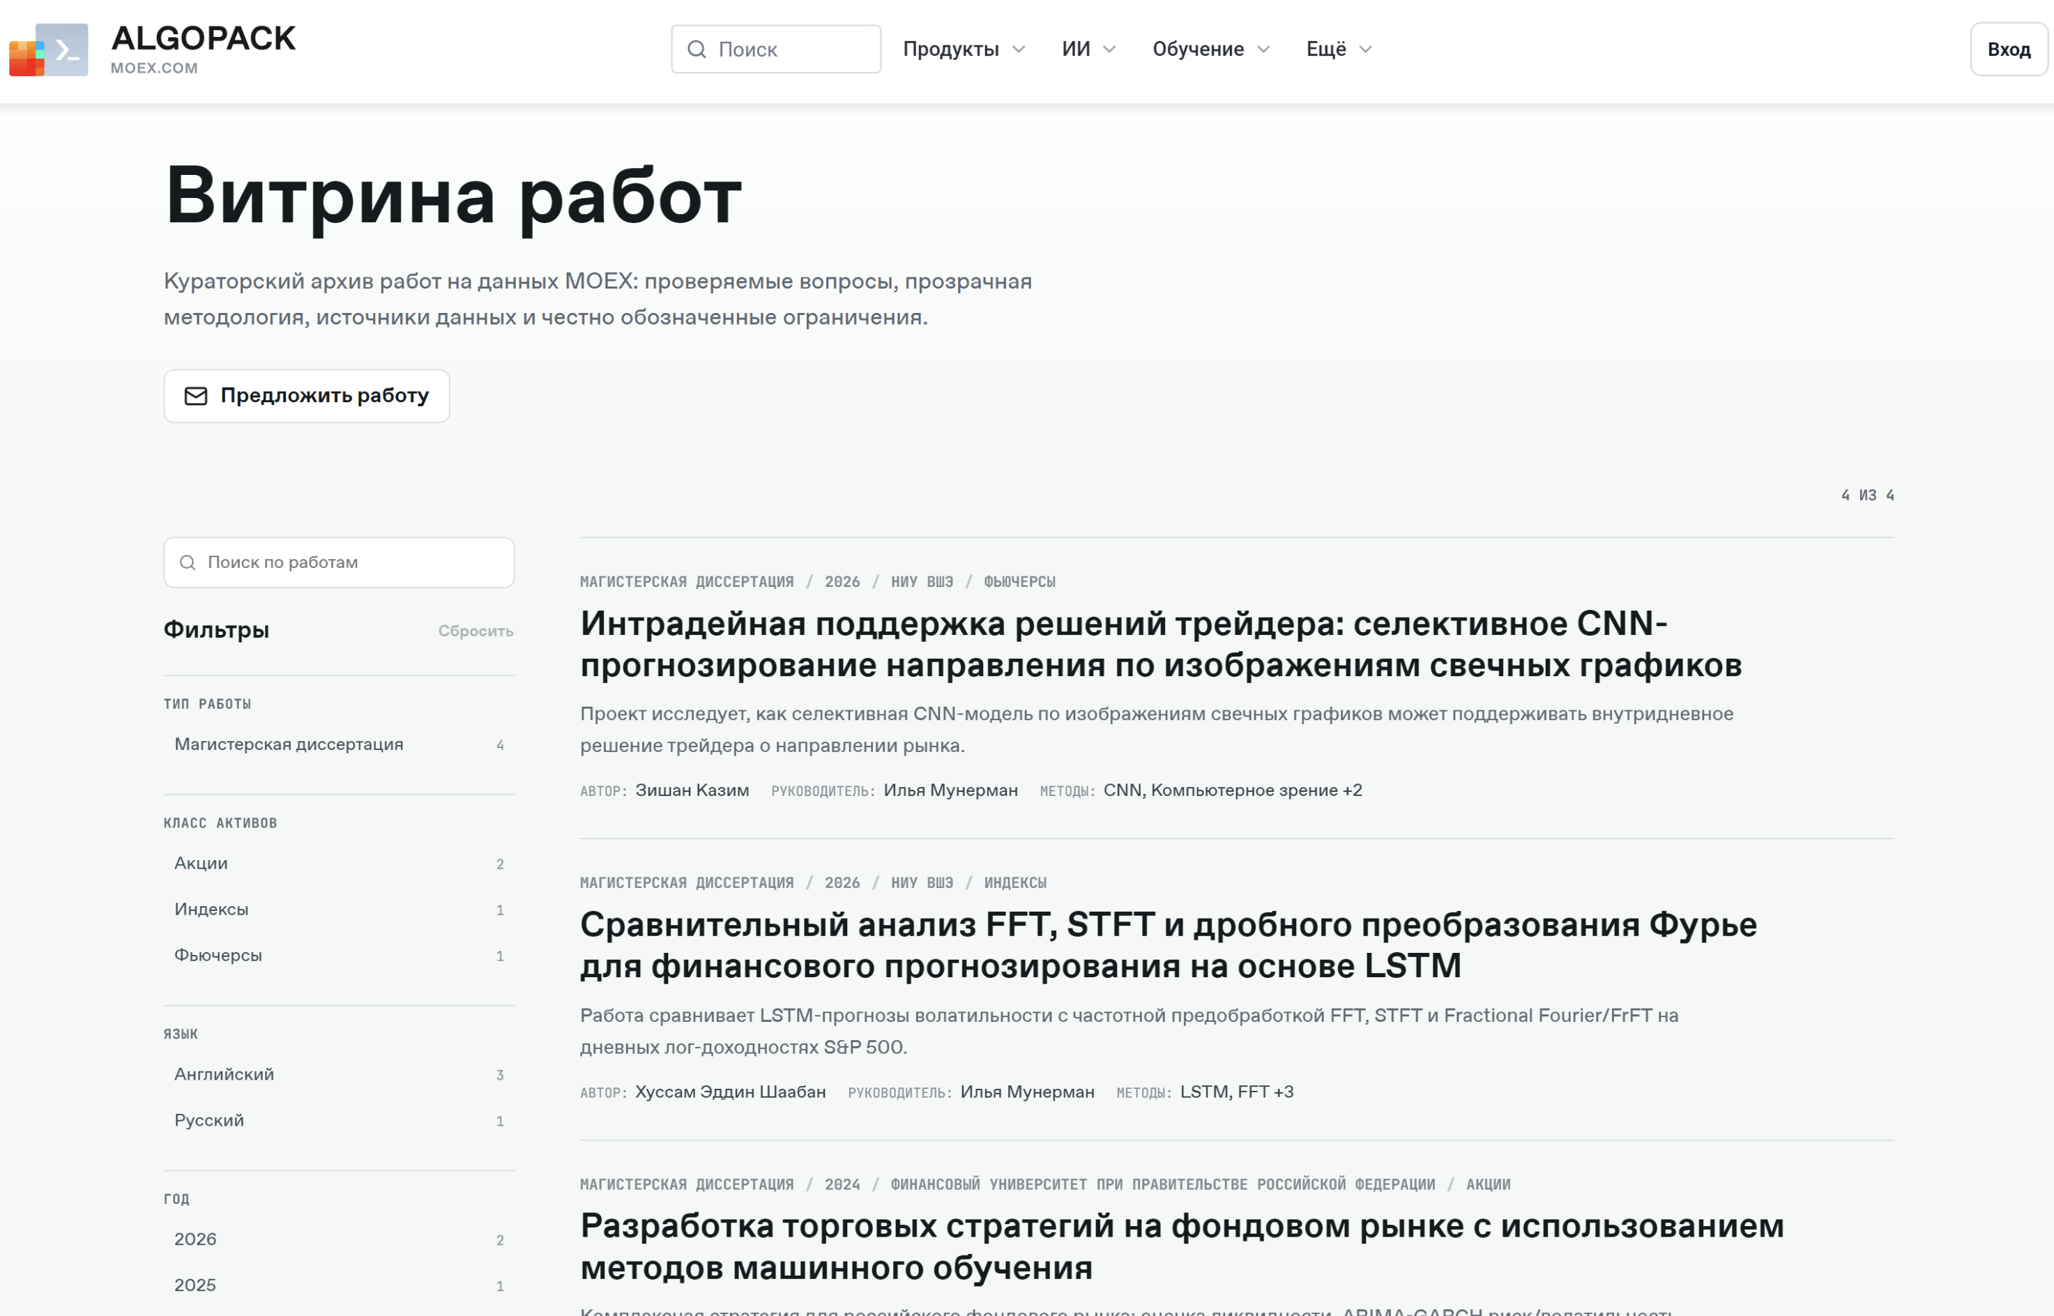Click author name Зишан Казим
This screenshot has width=2054, height=1316.
(692, 790)
